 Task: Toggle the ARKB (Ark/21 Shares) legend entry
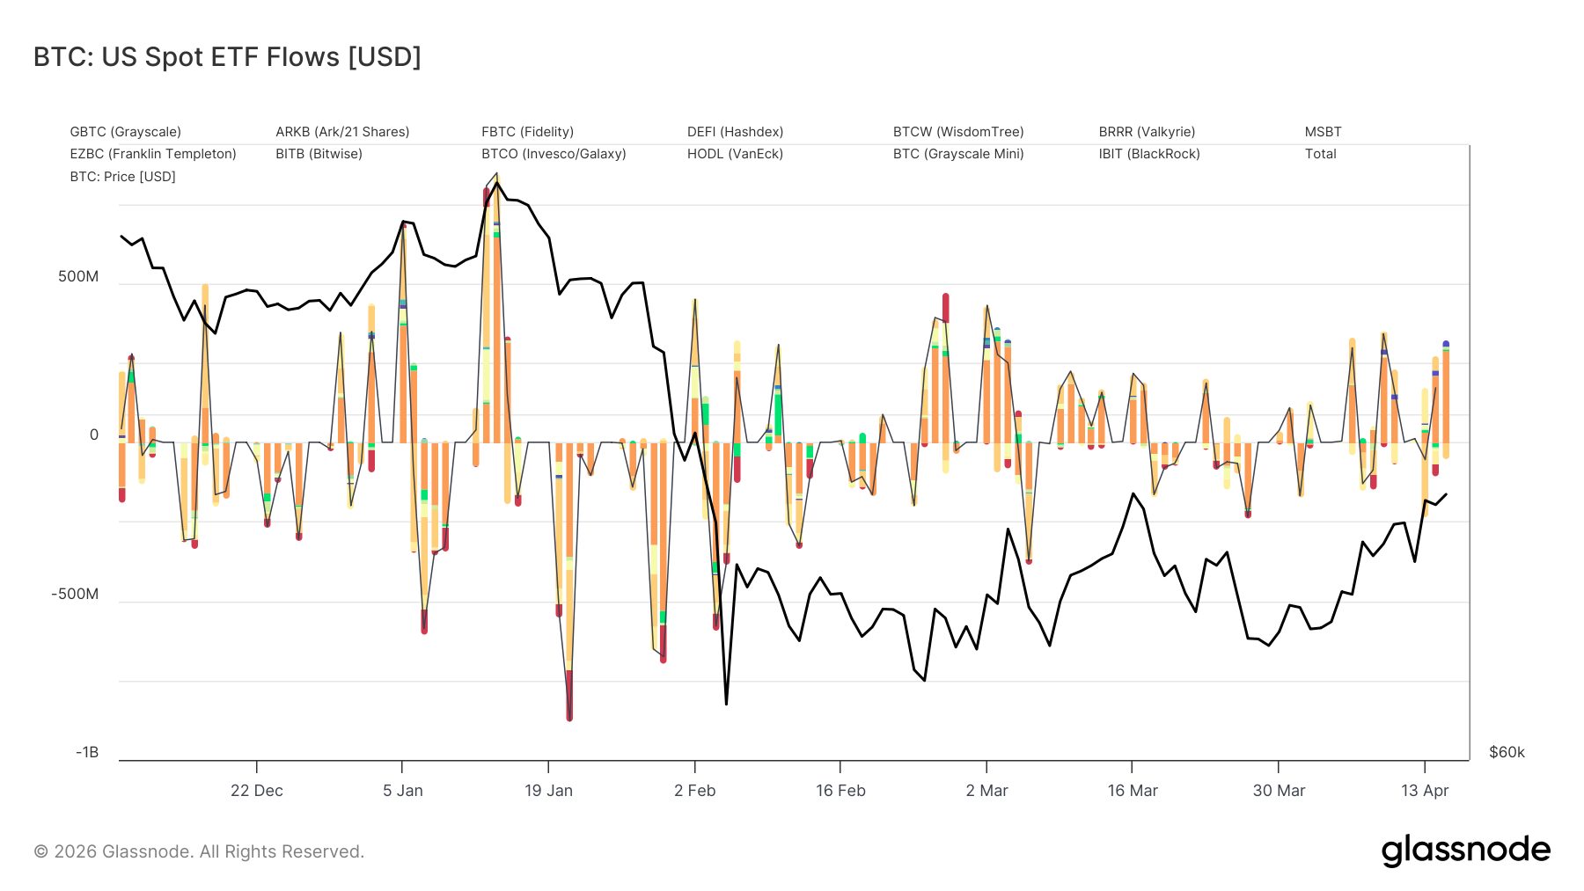(x=342, y=132)
